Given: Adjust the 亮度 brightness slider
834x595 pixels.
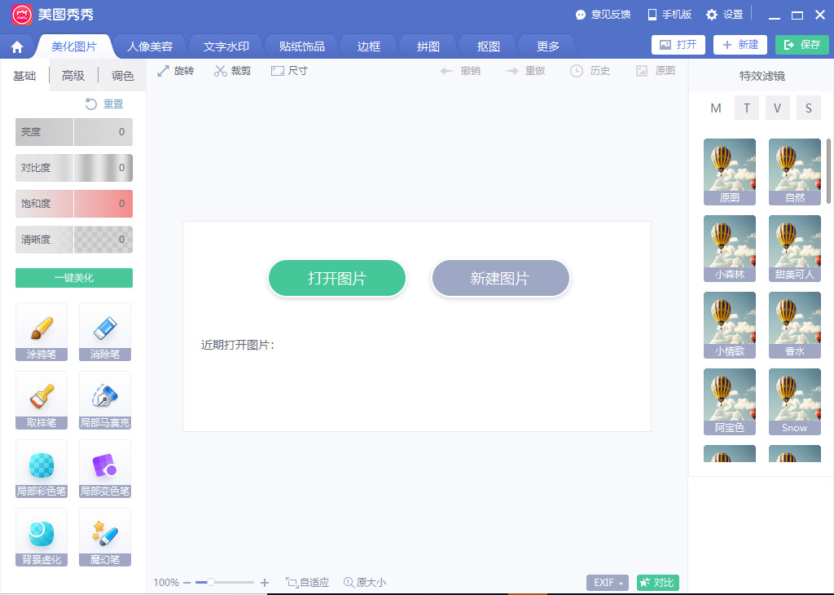Looking at the screenshot, I should click(x=74, y=132).
